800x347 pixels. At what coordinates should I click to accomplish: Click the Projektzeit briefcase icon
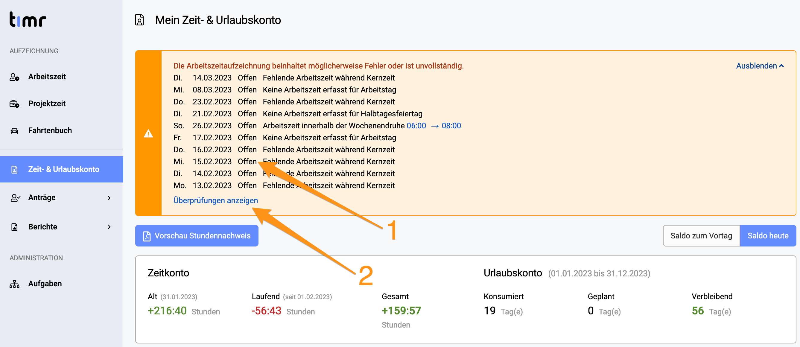point(14,104)
